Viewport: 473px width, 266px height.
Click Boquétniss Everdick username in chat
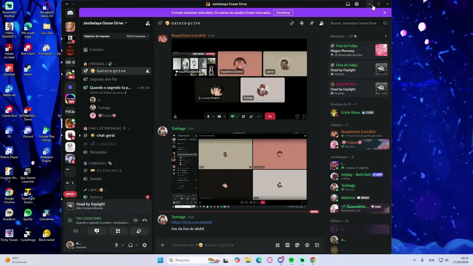(x=188, y=35)
